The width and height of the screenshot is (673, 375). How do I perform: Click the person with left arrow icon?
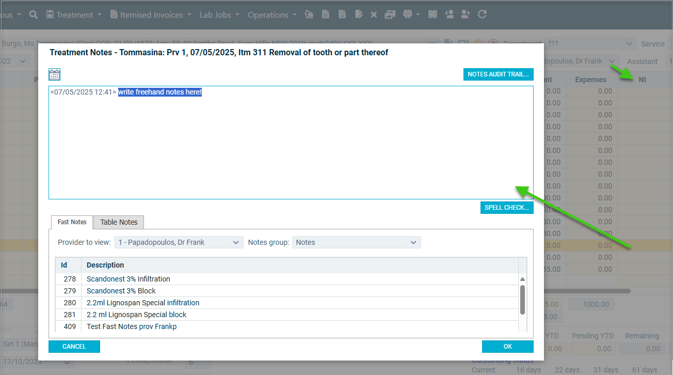coord(449,14)
